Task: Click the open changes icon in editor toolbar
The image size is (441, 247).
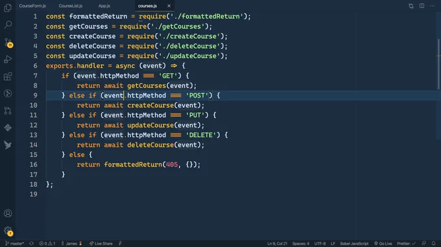Action: point(411,6)
